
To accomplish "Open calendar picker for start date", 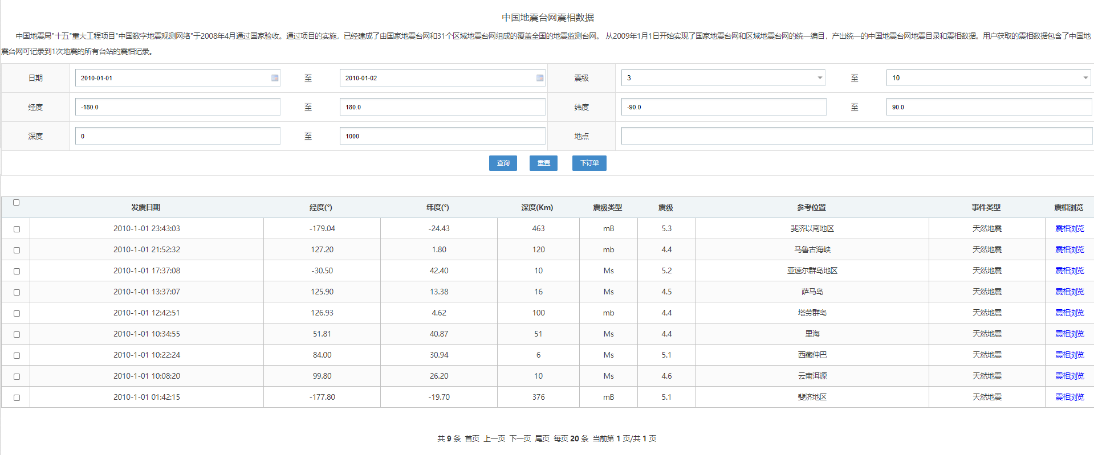I will tap(275, 78).
